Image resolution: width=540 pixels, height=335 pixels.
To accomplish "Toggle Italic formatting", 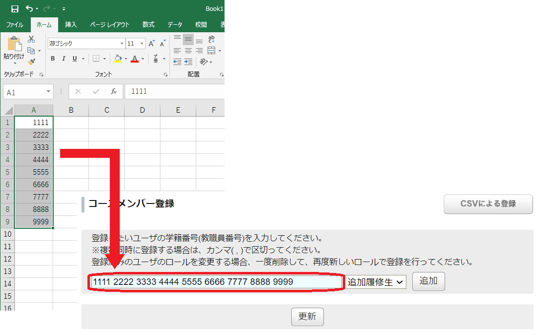I will 64,59.
